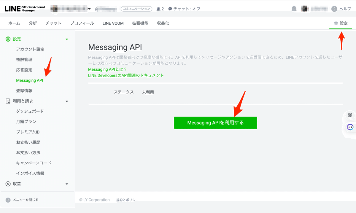Click the chat bubble icon in header
Screen dimensions: 356x213
[170, 9]
